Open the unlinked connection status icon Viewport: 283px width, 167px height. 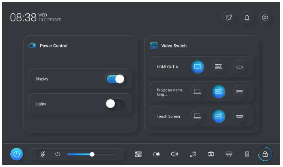(x=229, y=17)
